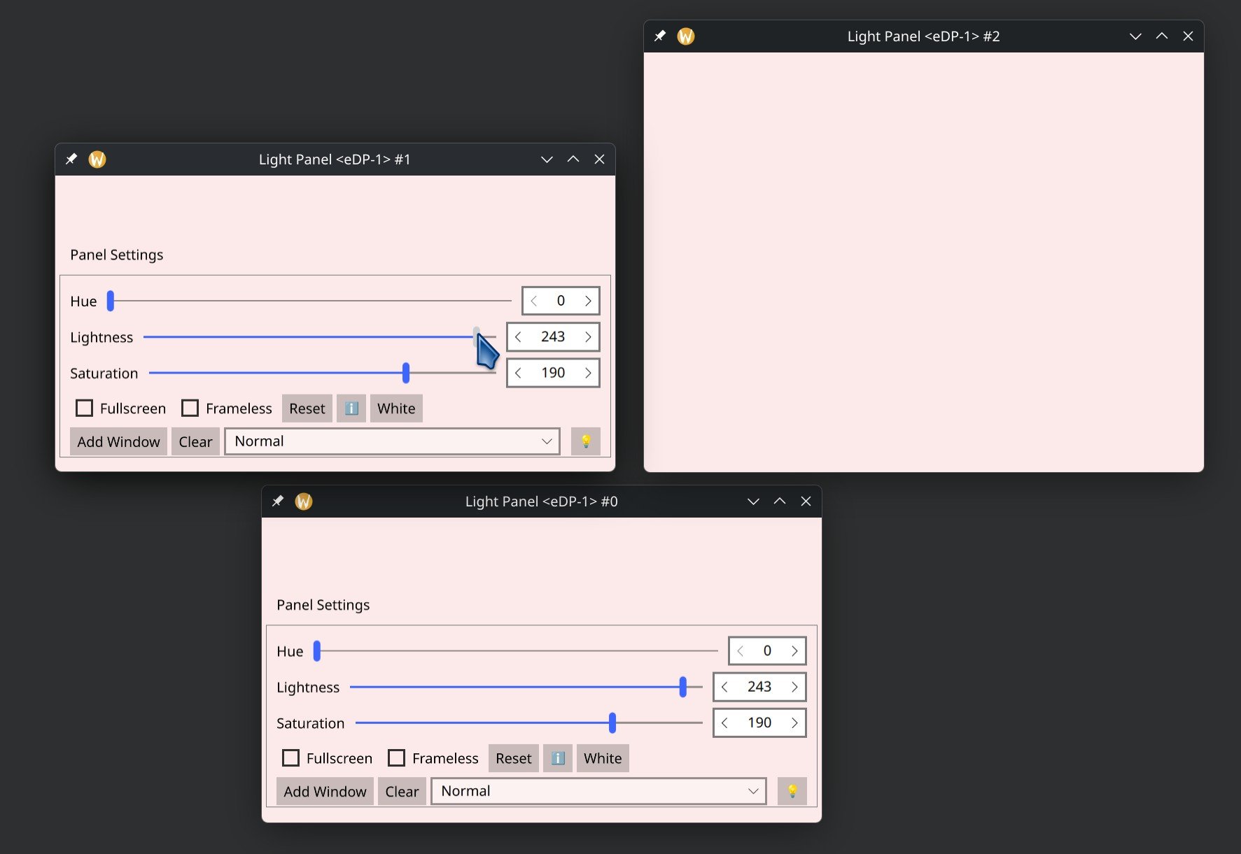Click Reset in panel #1
Image resolution: width=1241 pixels, height=854 pixels.
(307, 408)
